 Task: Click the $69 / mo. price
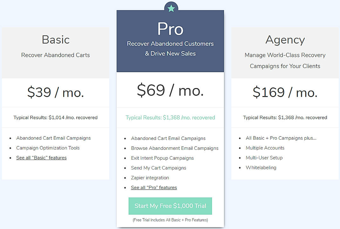click(170, 91)
